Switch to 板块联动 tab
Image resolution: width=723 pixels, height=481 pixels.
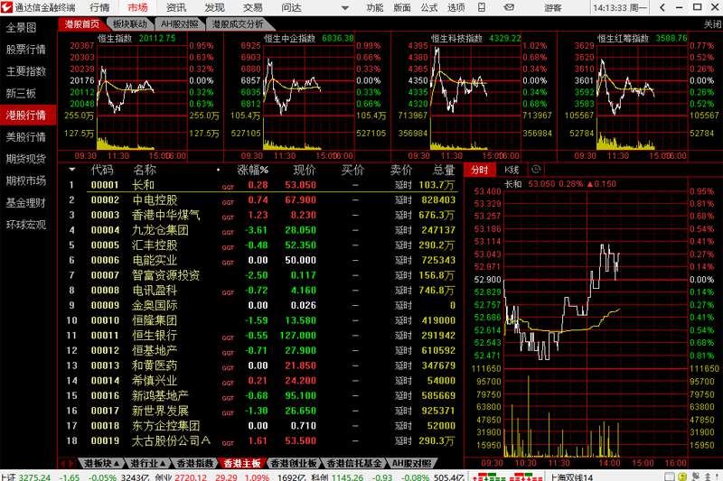[129, 24]
